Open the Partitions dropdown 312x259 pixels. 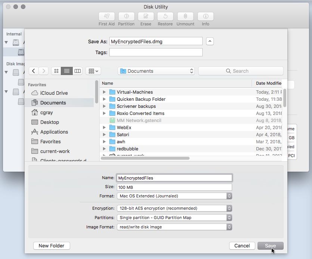pyautogui.click(x=174, y=218)
